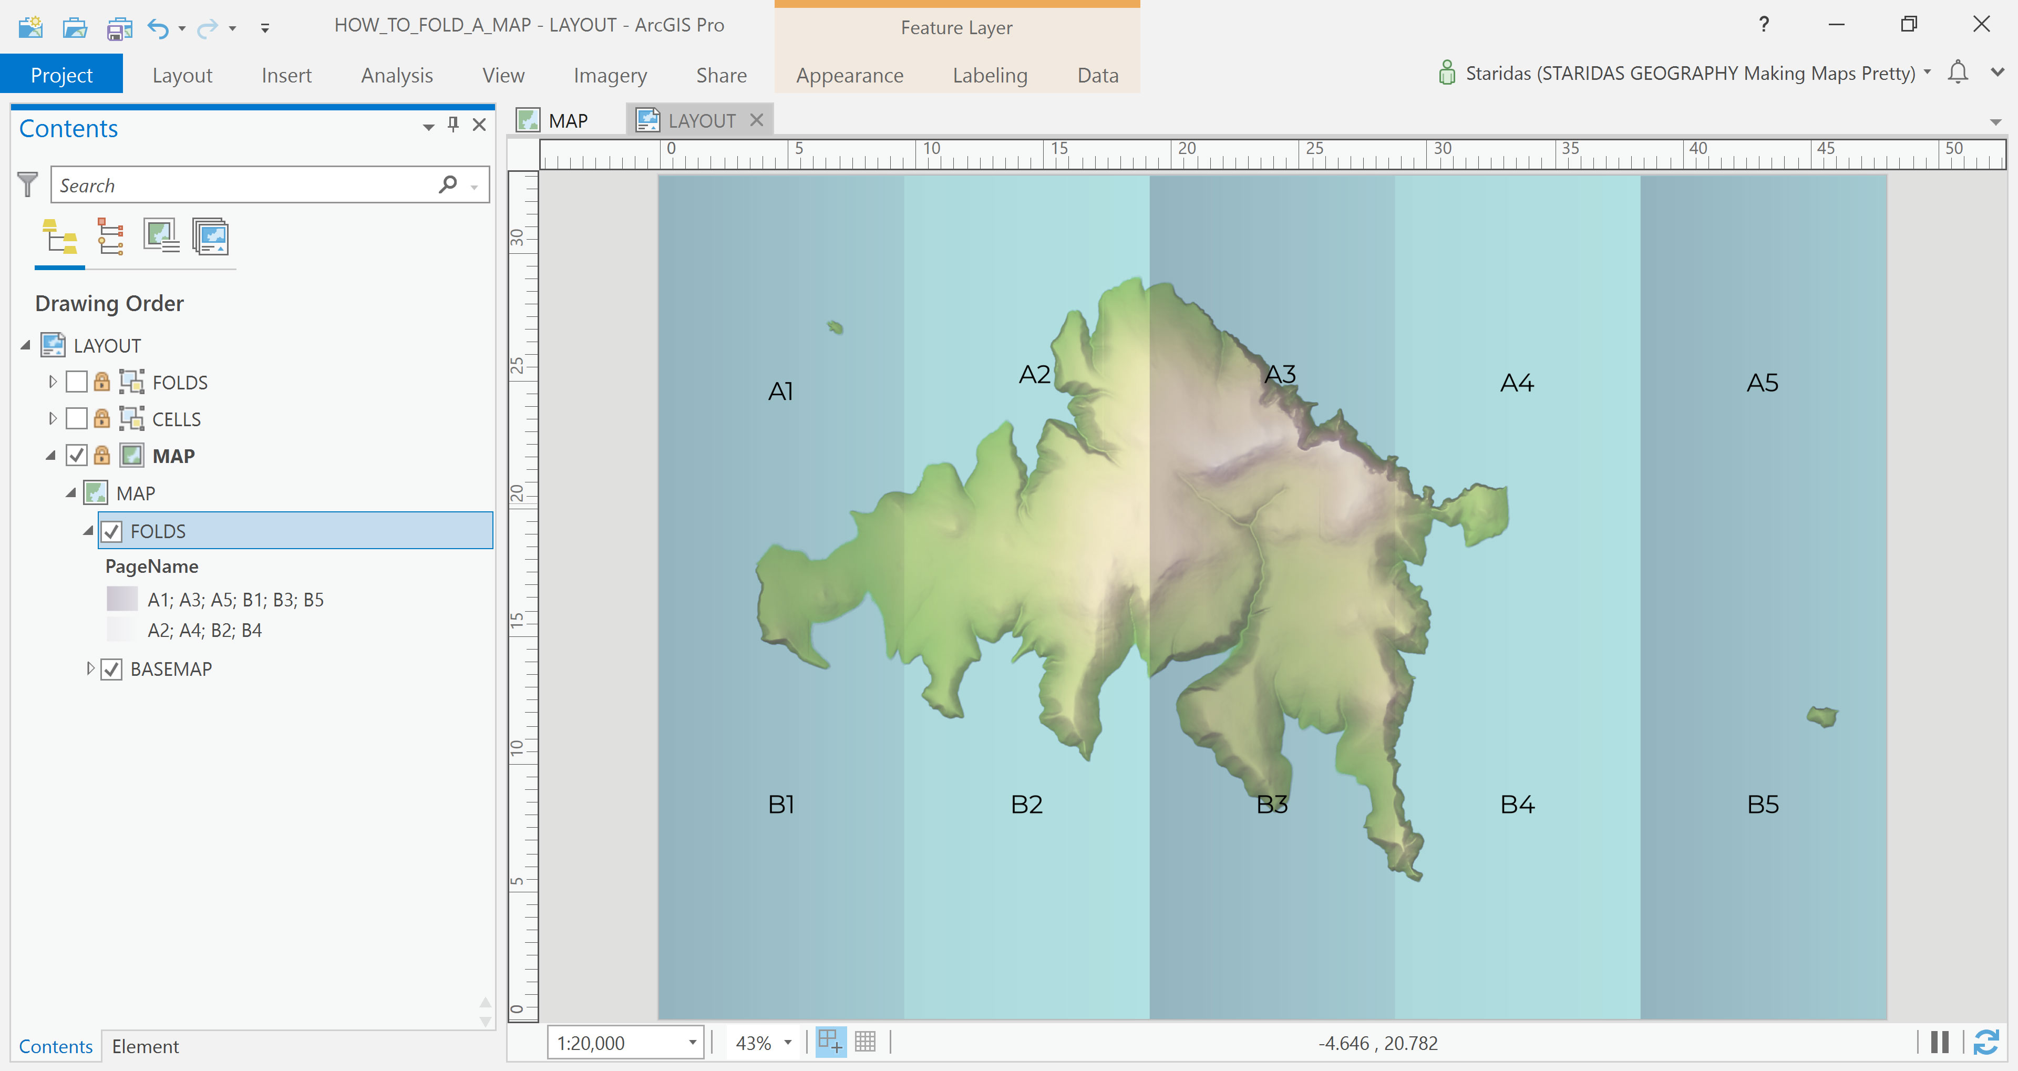Uncheck the highlighted FOLDS layer checkbox

pos(111,531)
